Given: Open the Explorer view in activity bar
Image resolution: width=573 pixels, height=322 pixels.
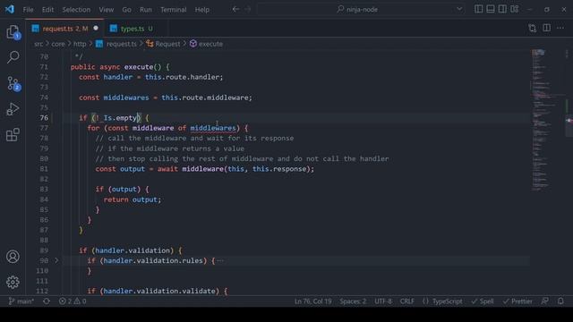Looking at the screenshot, I should tap(13, 32).
